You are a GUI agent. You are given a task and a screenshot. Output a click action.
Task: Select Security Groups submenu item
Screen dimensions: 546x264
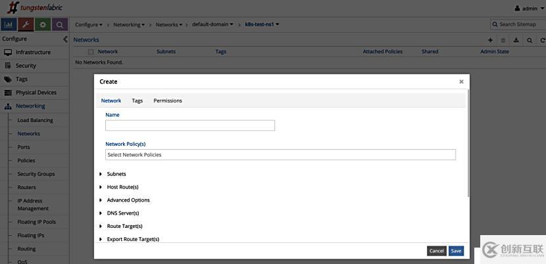click(36, 174)
